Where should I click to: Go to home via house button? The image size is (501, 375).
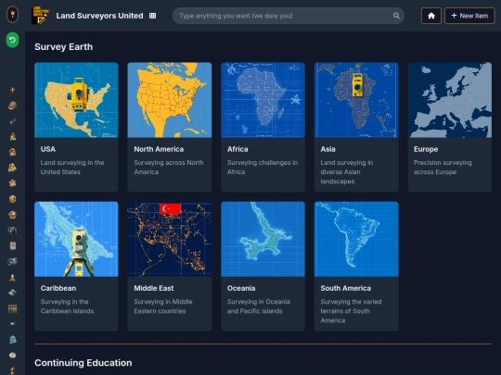tap(431, 16)
